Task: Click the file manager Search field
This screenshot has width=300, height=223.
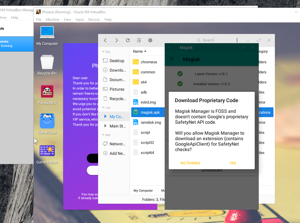Action: point(213,40)
